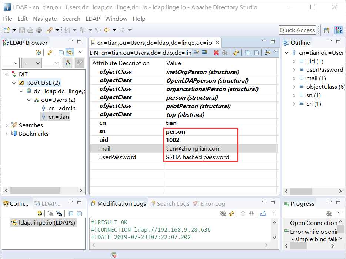The height and width of the screenshot is (259, 346).
Task: Expand all in Connections panel
Action: (71, 213)
